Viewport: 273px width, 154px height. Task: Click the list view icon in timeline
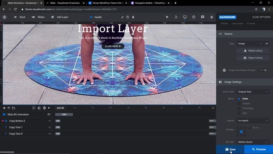click(9, 108)
